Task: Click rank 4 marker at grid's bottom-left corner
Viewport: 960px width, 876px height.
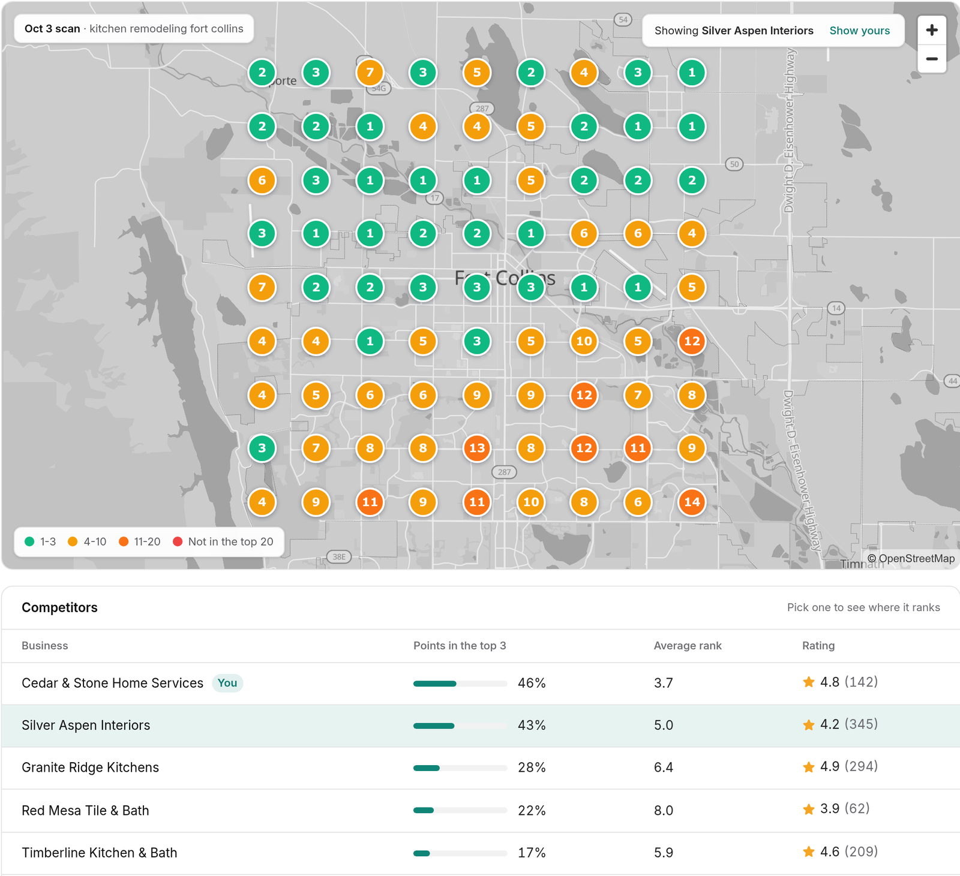Action: 262,502
